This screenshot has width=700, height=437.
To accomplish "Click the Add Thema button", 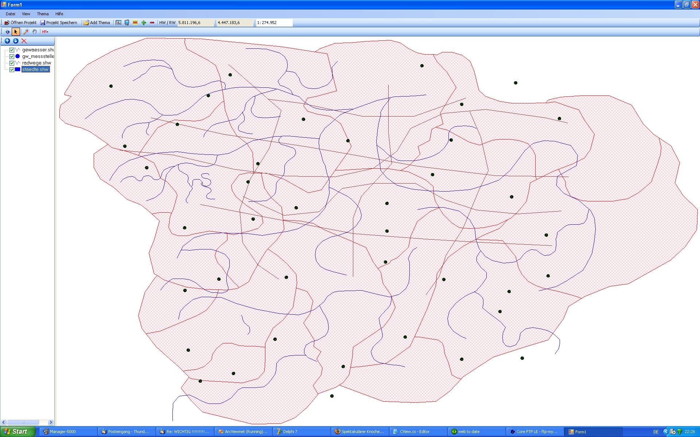I will point(97,23).
